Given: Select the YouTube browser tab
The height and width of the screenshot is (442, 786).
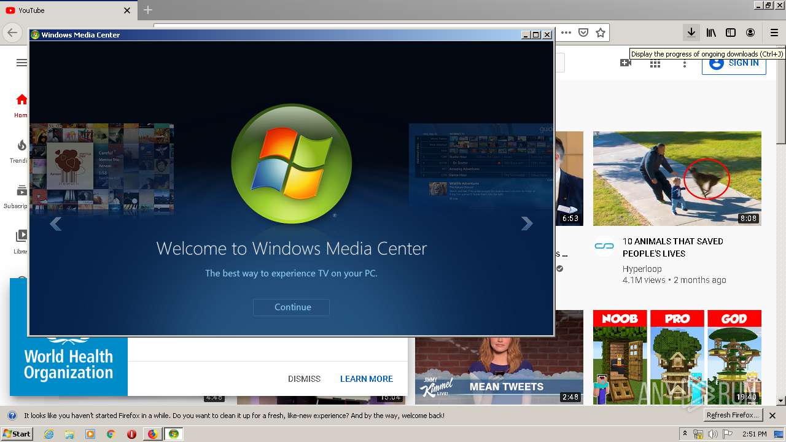Looking at the screenshot, I should click(x=68, y=10).
